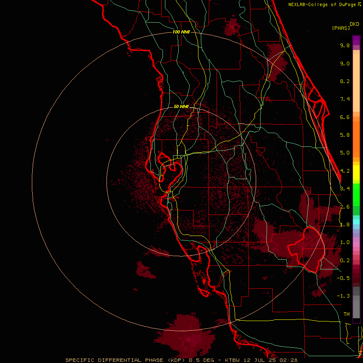Pick the bright green segment of the color bar
This screenshot has width=363, height=363.
[356, 195]
